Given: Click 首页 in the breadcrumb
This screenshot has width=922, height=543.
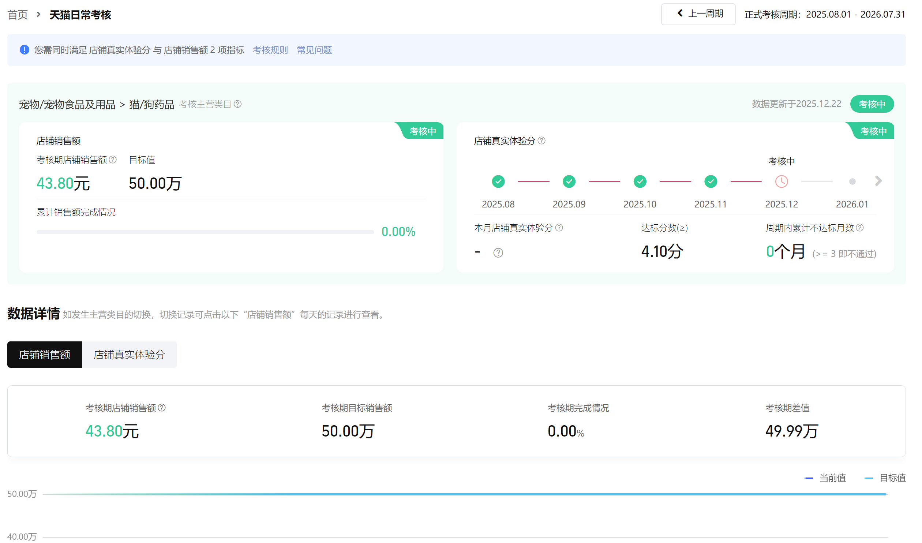Looking at the screenshot, I should point(18,15).
